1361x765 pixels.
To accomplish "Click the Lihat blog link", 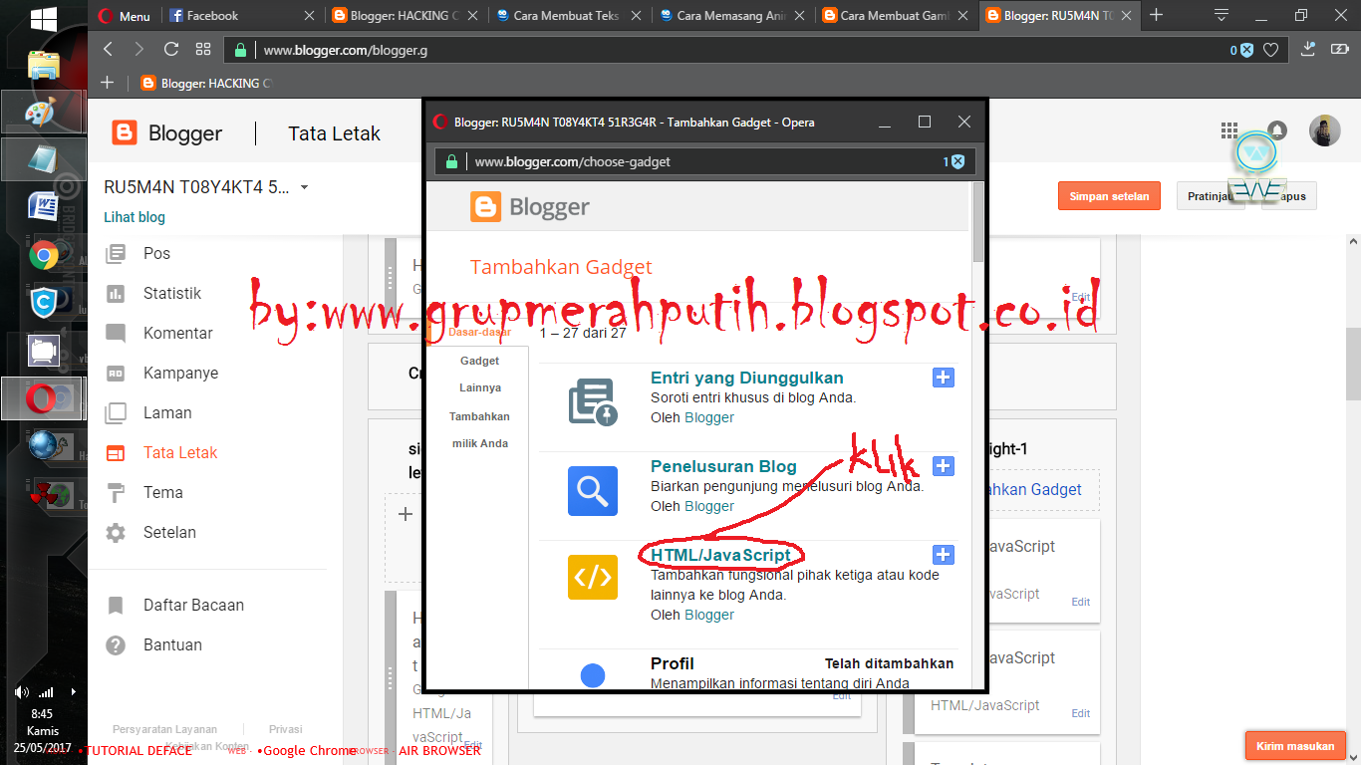I will point(135,217).
